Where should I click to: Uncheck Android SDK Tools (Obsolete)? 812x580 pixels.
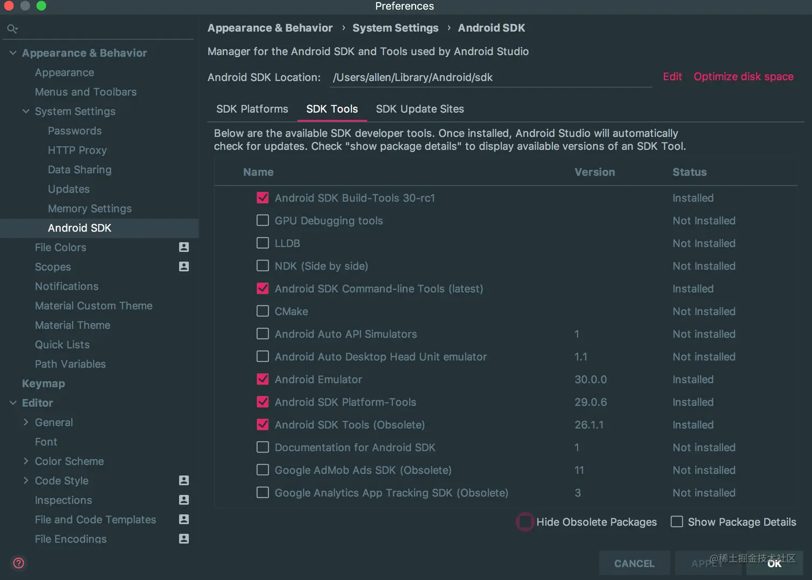click(x=263, y=424)
